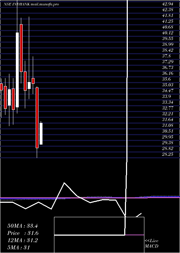The width and height of the screenshot is (180, 253).
Task: Select the last white candlestick near 30.51
Action: 41,134
